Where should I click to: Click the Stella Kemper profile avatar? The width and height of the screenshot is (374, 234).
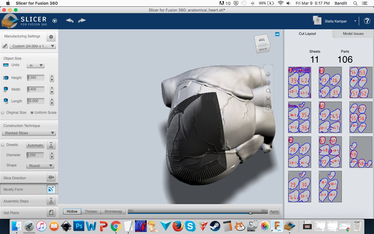coord(317,20)
